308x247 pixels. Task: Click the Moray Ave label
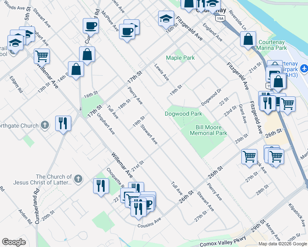tap(273, 232)
